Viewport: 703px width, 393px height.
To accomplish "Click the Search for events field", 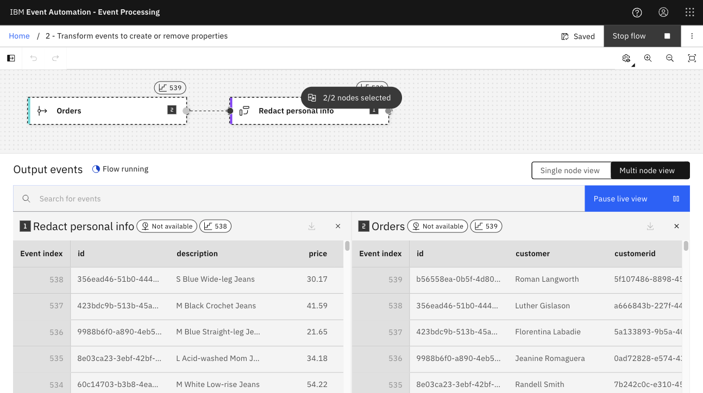I will point(299,199).
